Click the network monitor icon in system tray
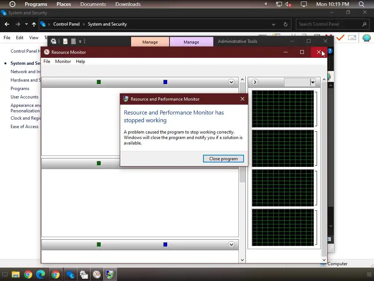This screenshot has width=374, height=281. click(x=279, y=4)
